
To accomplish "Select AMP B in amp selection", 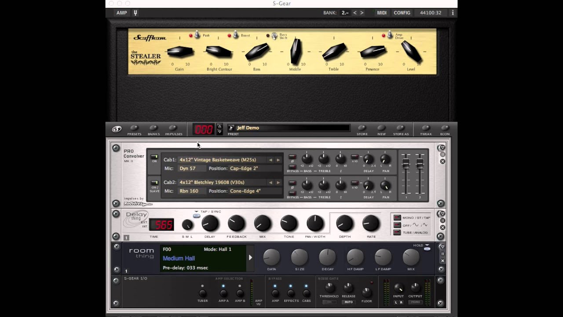I will point(240,293).
